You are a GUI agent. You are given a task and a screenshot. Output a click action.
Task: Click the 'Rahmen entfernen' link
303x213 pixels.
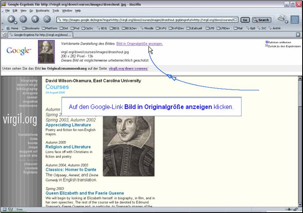(279, 42)
